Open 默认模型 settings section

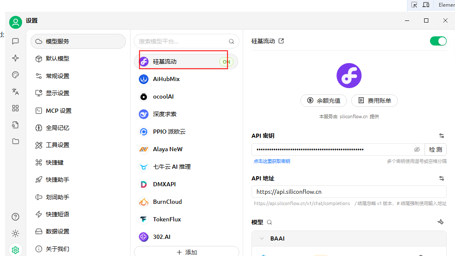(78, 58)
